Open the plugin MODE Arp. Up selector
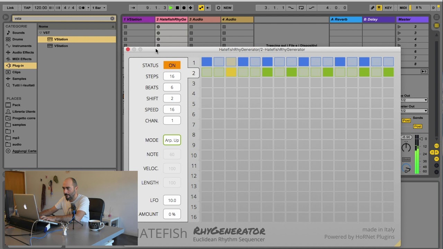Image resolution: width=443 pixels, height=249 pixels. 172,140
